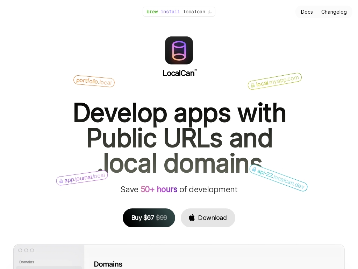Click lock icon on api-22.localcan.dev tag
The height and width of the screenshot is (269, 358).
point(254,170)
